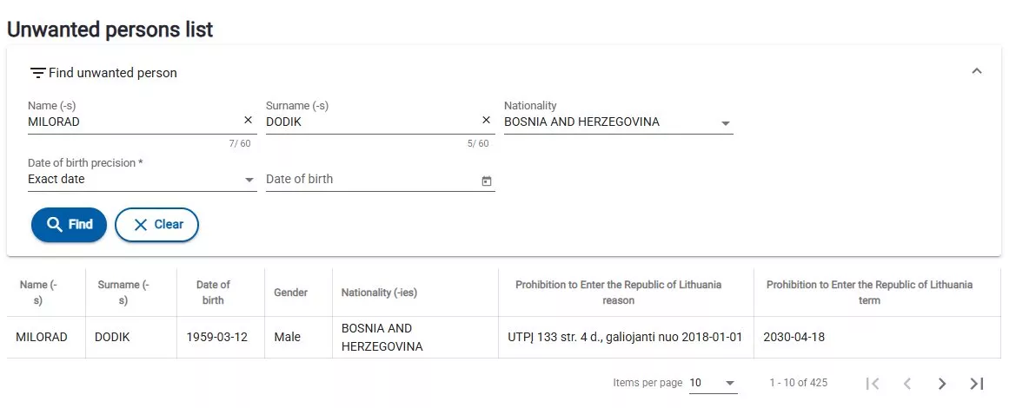This screenshot has width=1016, height=408.
Task: Collapse the Find unwanted person panel
Action: click(x=977, y=71)
